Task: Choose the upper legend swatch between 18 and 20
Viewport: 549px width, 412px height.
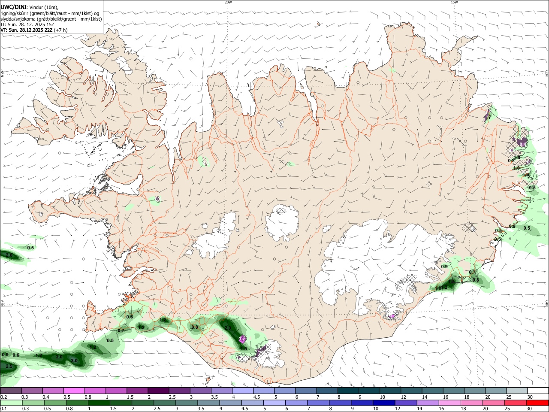Action: pos(475,391)
